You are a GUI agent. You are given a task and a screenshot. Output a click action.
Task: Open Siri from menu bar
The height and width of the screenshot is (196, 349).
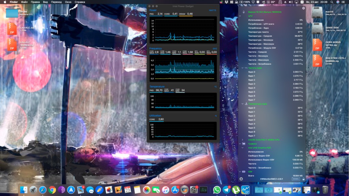click(338, 2)
